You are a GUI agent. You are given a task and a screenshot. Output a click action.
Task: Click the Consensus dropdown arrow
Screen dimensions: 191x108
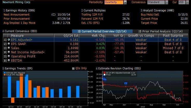pyautogui.click(x=167, y=2)
